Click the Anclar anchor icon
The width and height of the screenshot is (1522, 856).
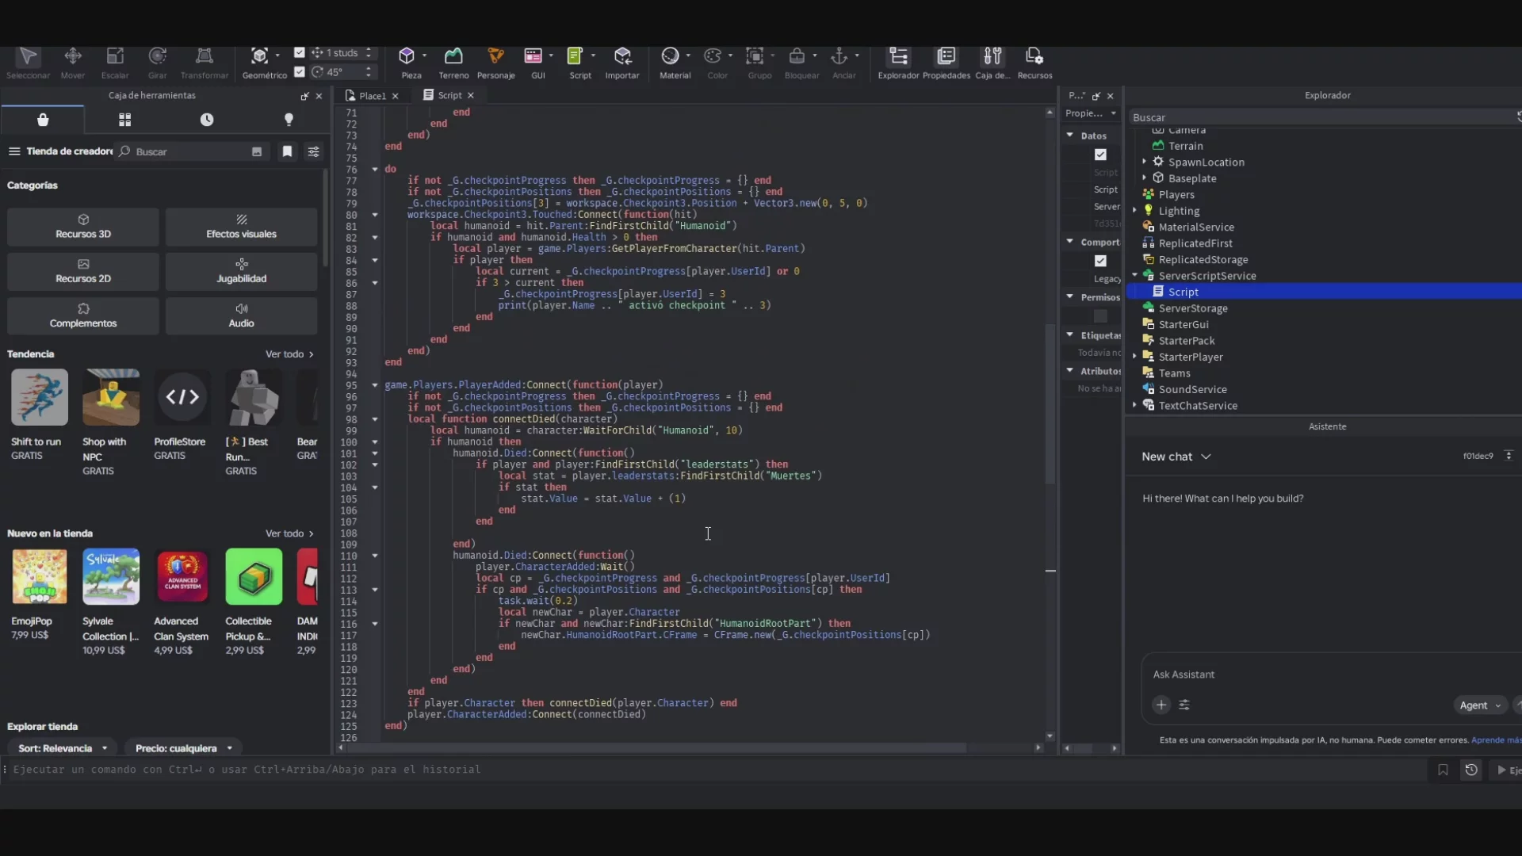839,56
